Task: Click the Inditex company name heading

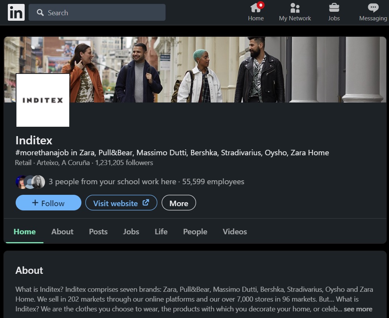Action: point(34,140)
